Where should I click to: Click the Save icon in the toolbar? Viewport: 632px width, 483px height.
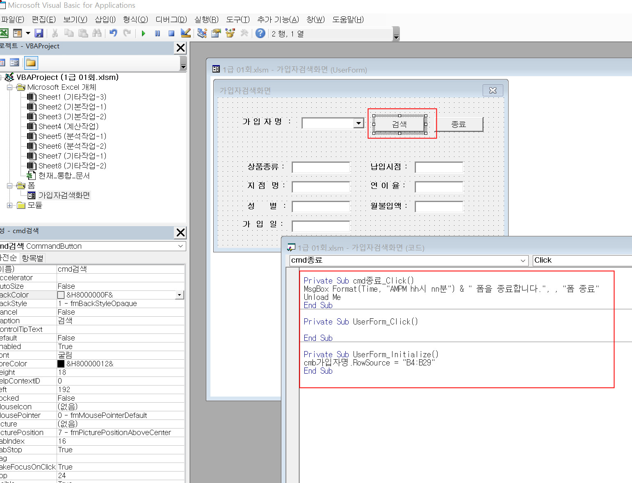pos(39,33)
